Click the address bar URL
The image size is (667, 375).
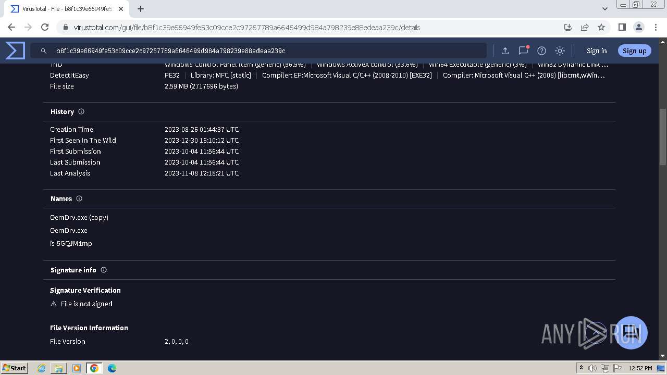pyautogui.click(x=246, y=27)
